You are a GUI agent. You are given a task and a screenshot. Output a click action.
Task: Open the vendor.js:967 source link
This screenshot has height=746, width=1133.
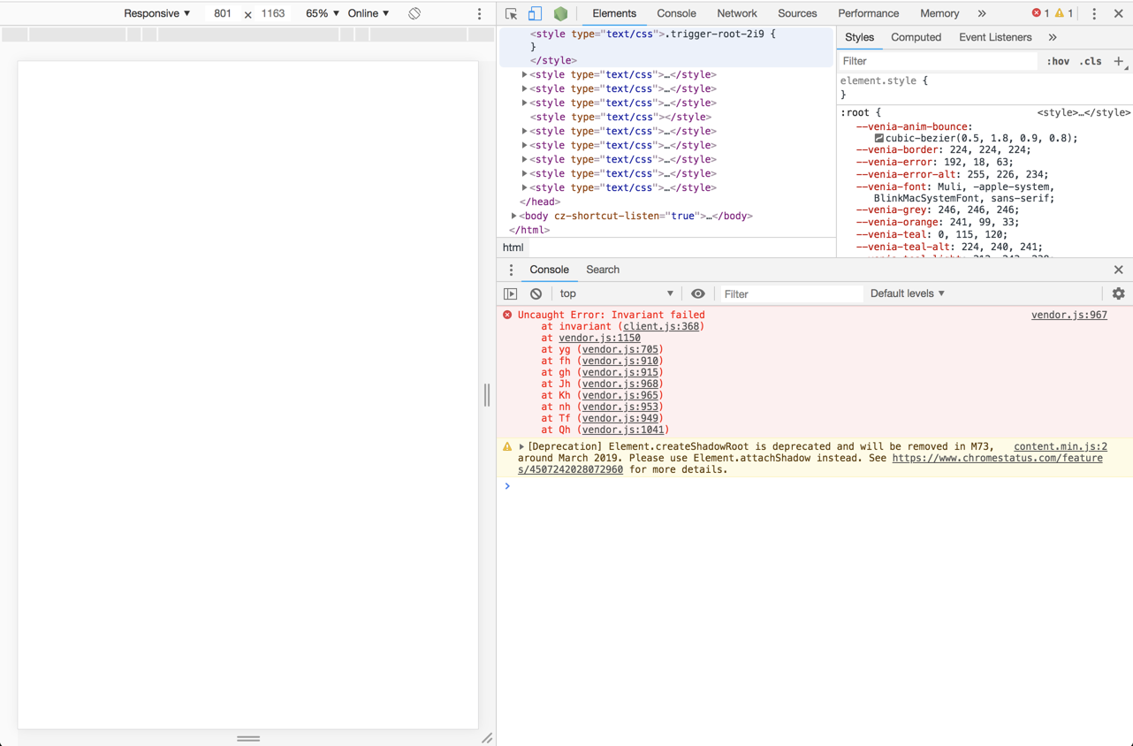pos(1069,315)
